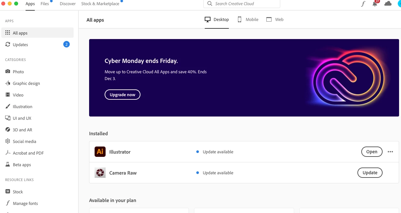The image size is (401, 213).
Task: Click the Updates count badge 2
Action: 67,44
